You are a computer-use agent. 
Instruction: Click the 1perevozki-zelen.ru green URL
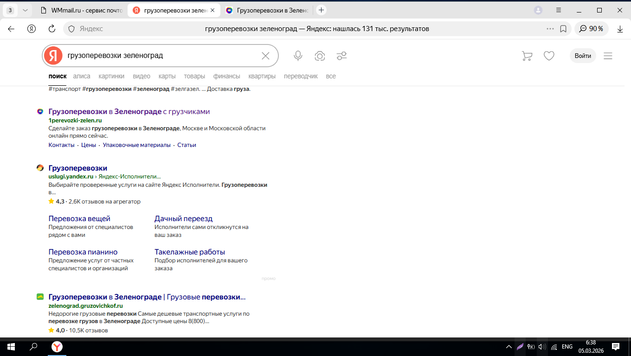point(75,121)
